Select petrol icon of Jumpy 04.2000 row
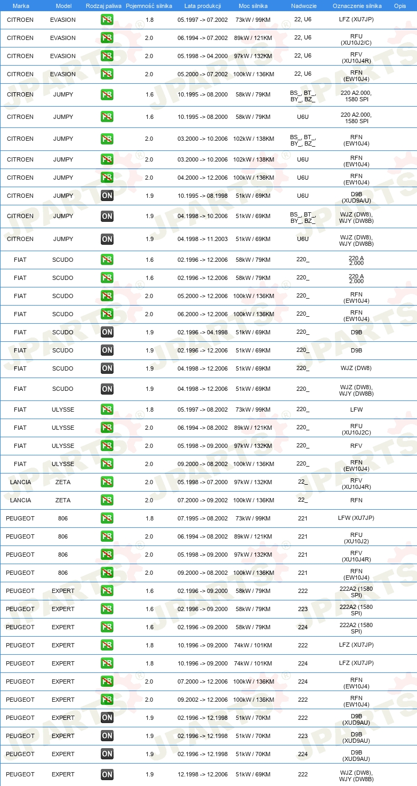This screenshot has width=417, height=786. (107, 178)
